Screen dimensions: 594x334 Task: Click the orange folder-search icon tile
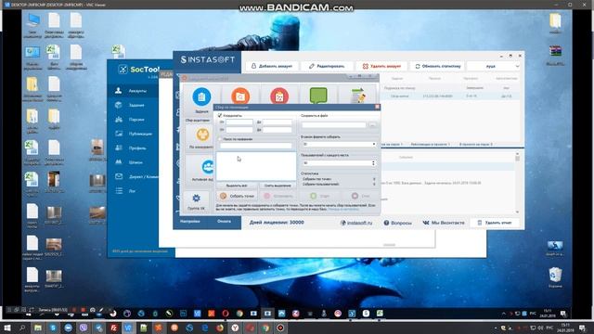pos(240,96)
